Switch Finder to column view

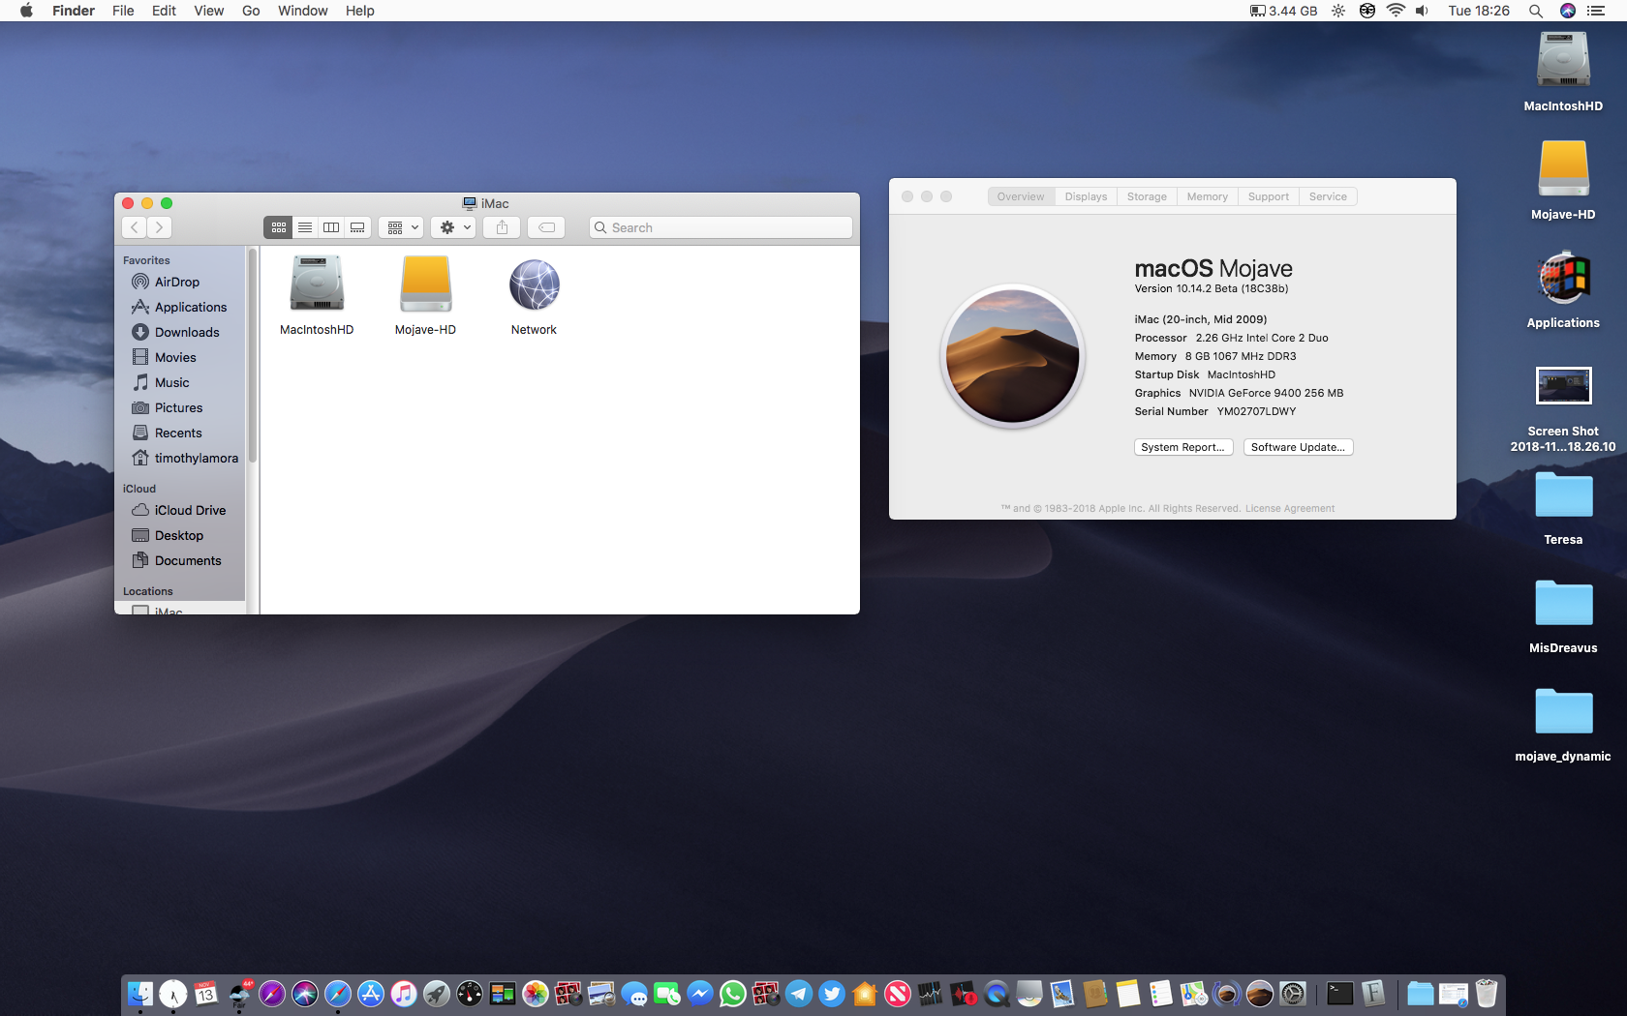pos(331,227)
